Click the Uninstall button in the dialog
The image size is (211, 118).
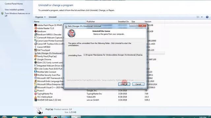point(124,84)
